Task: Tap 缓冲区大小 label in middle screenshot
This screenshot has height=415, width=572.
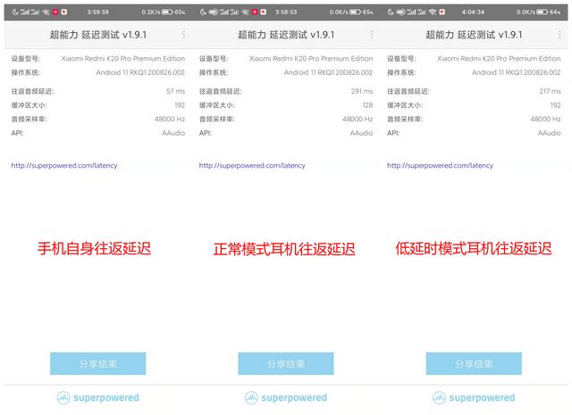Action: click(x=217, y=105)
